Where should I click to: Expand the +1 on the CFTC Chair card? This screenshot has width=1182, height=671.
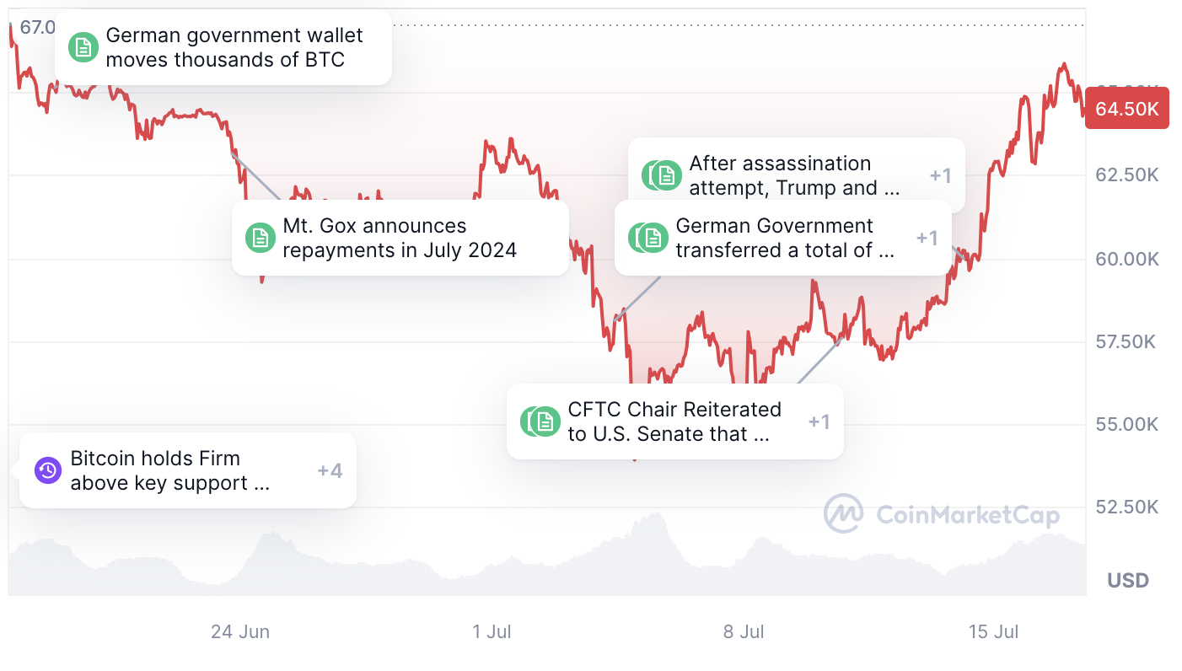tap(819, 421)
